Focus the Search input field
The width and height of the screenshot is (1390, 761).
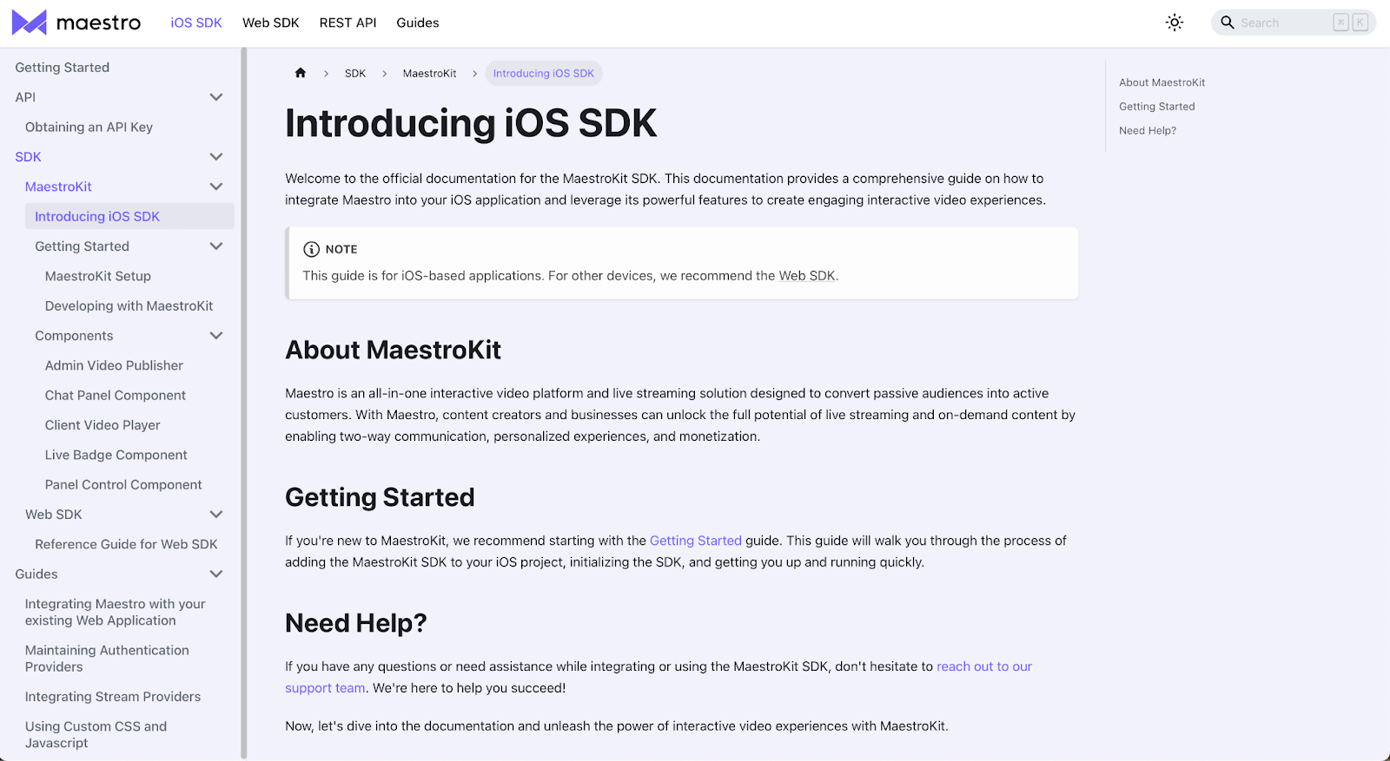(x=1294, y=23)
